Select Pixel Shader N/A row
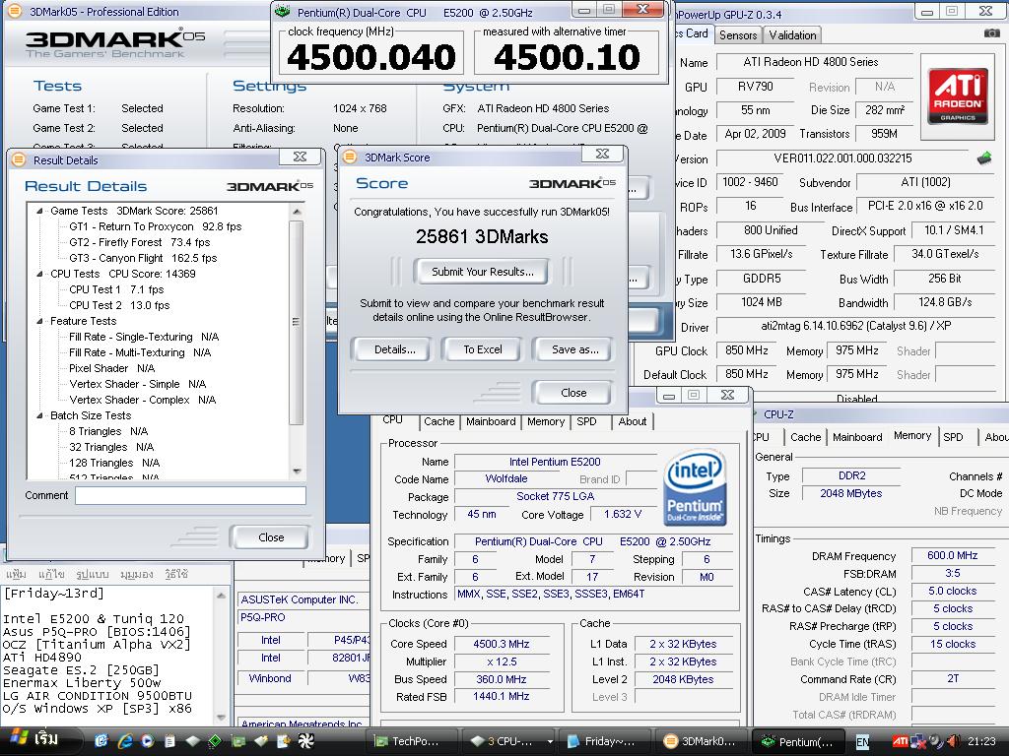 112,368
